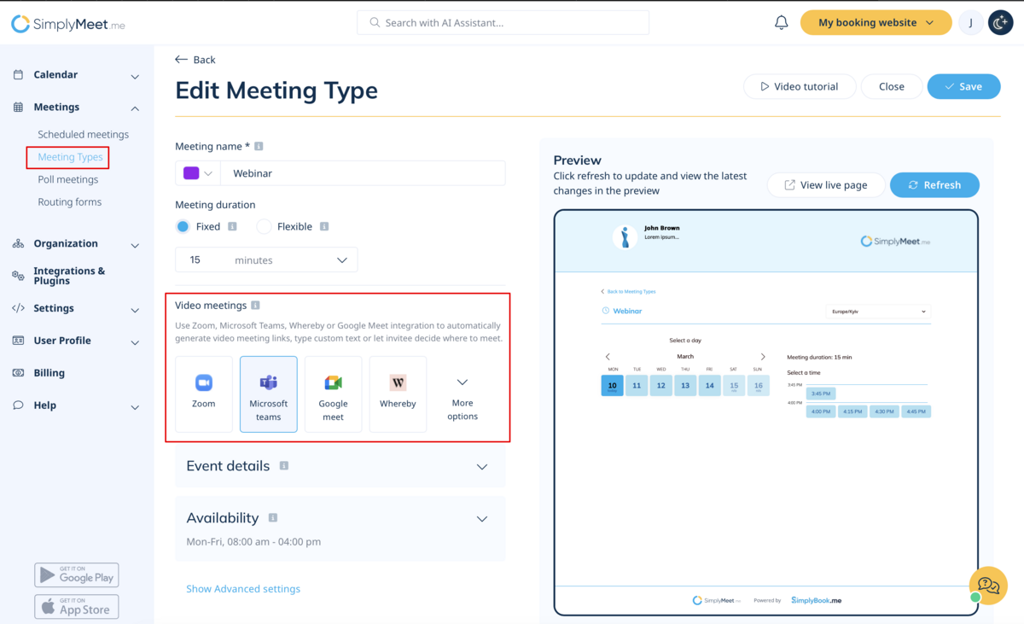Click Show Advanced settings link

click(243, 589)
